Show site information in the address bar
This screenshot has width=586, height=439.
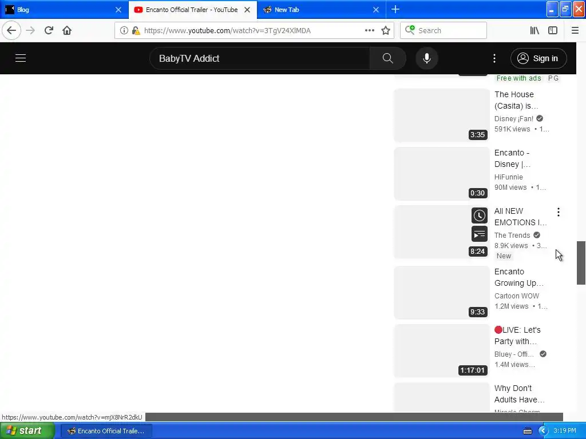point(124,31)
